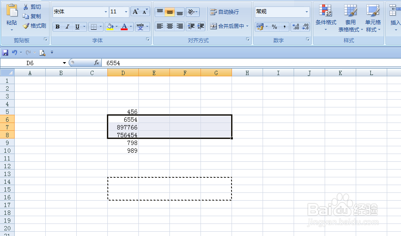Apply cell borders with the border icon

[94, 27]
